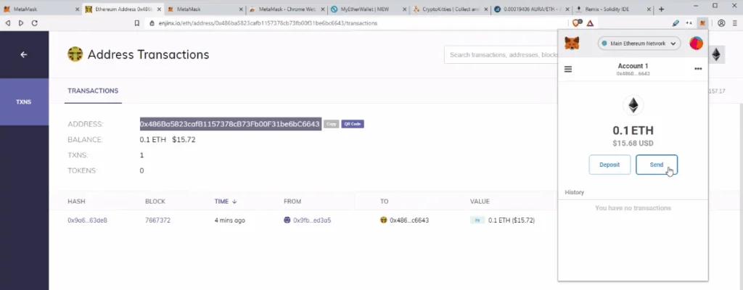Open Account 1 three-dot options menu
The image size is (743, 290).
point(698,70)
